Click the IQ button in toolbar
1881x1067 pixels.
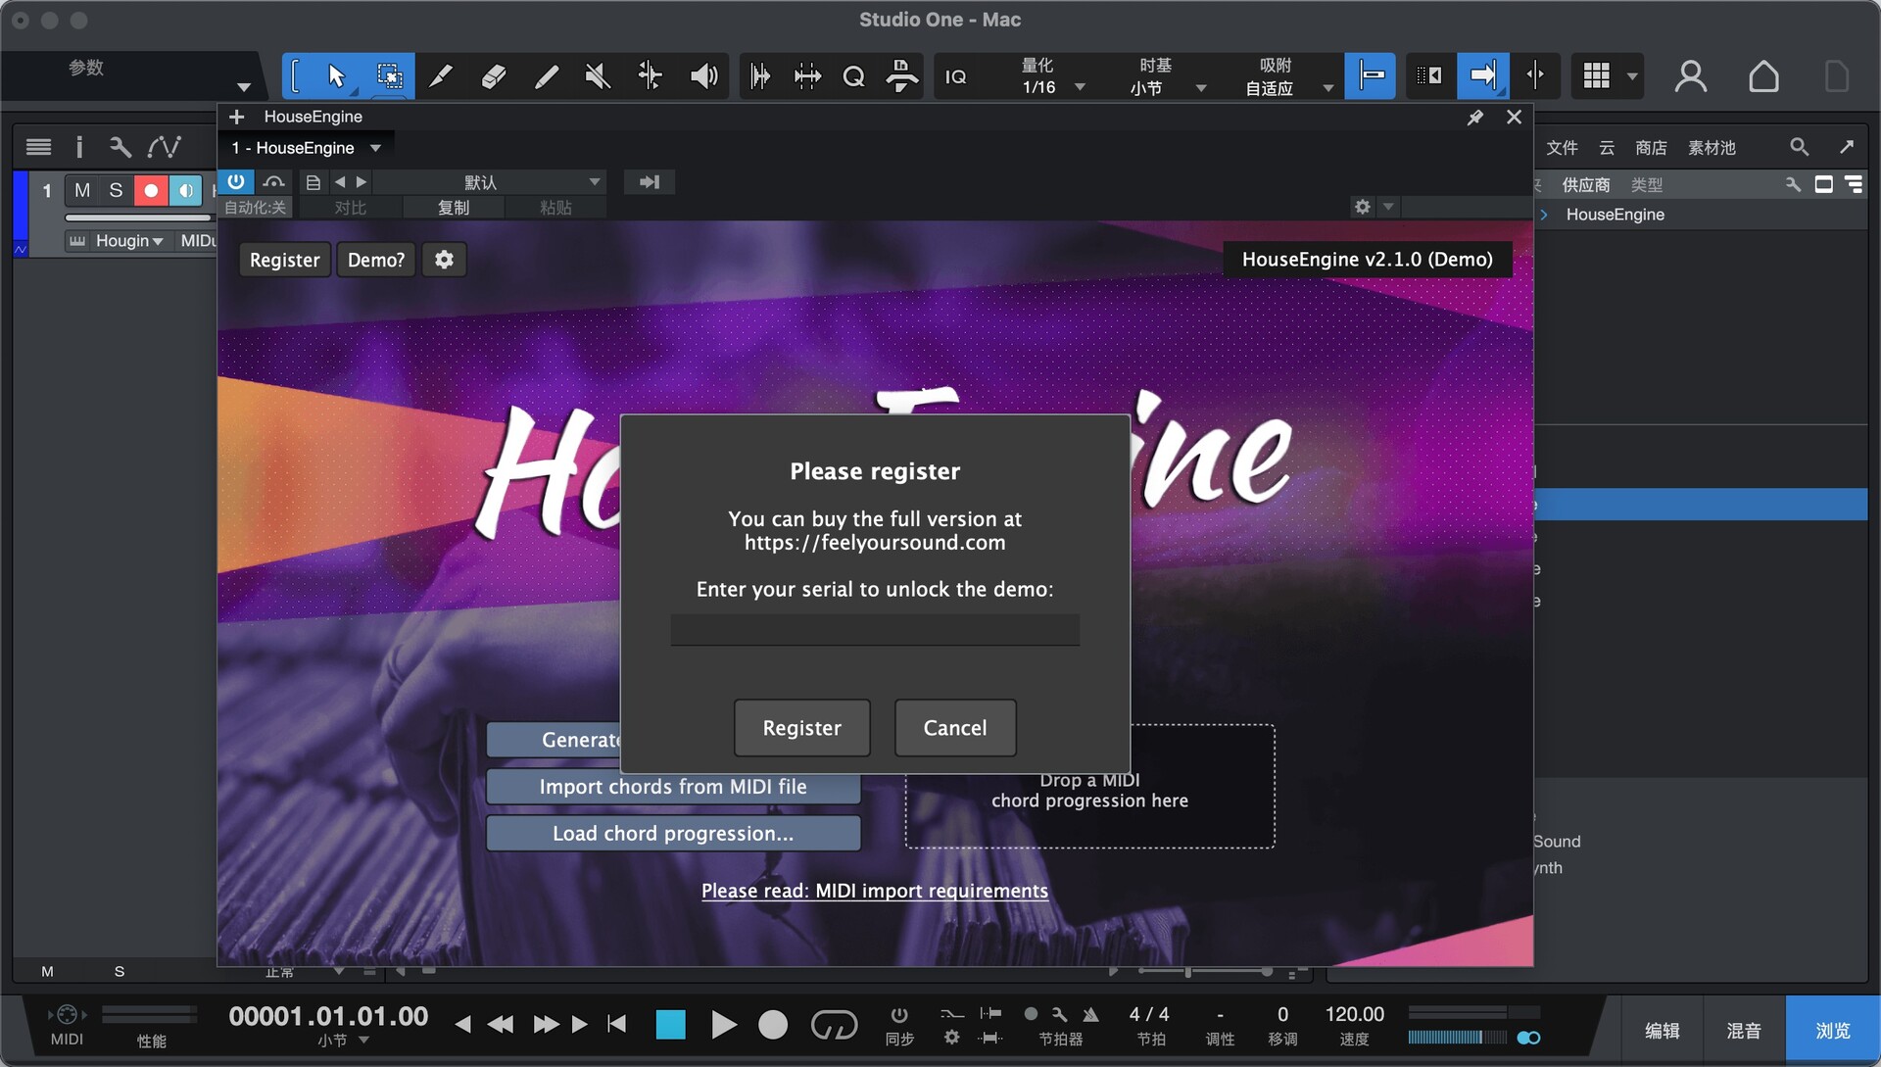point(955,76)
